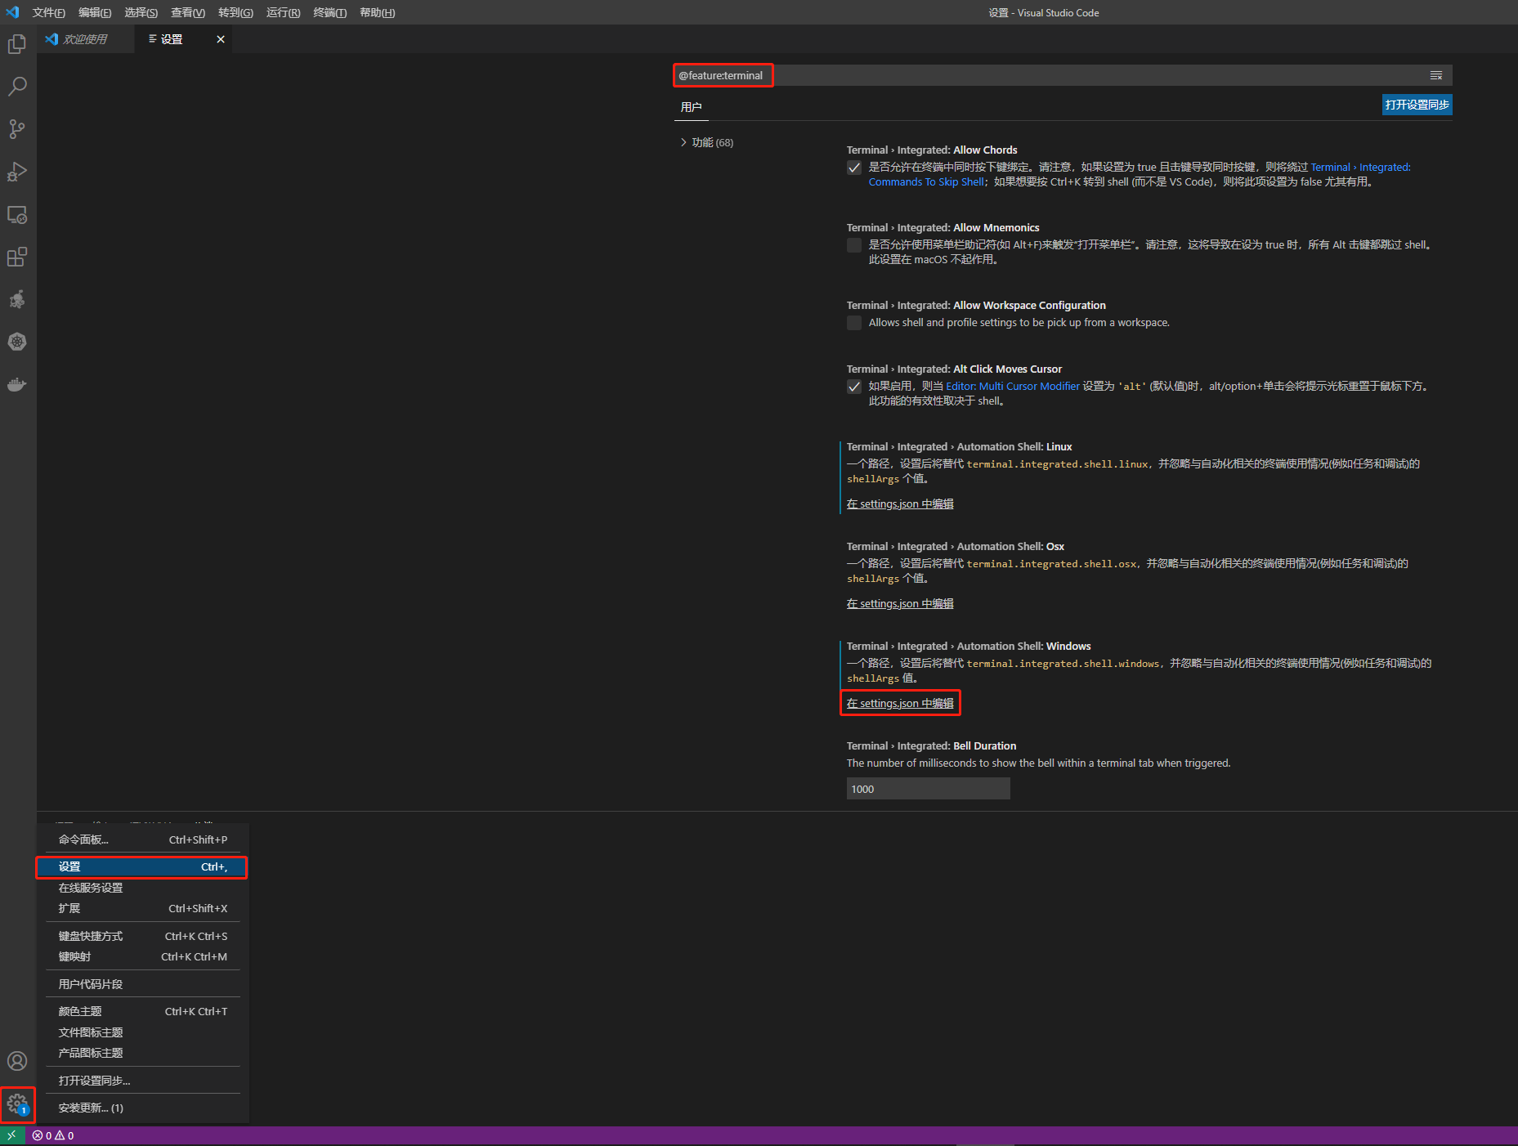
Task: Open the Remote Explorer view
Action: tap(17, 214)
